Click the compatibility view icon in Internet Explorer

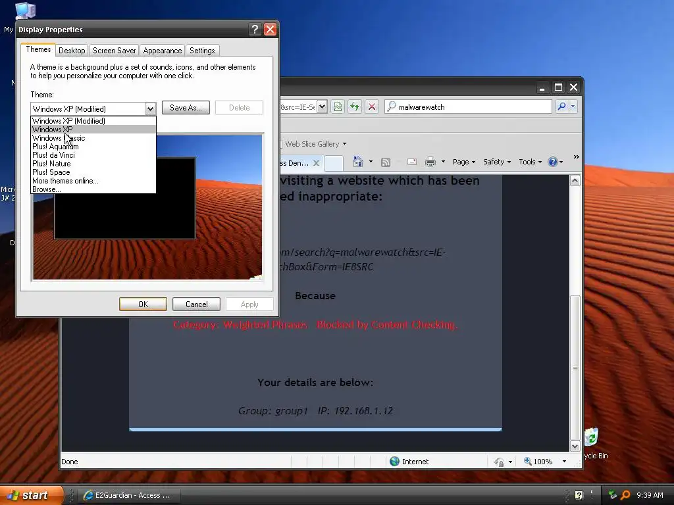[x=338, y=107]
